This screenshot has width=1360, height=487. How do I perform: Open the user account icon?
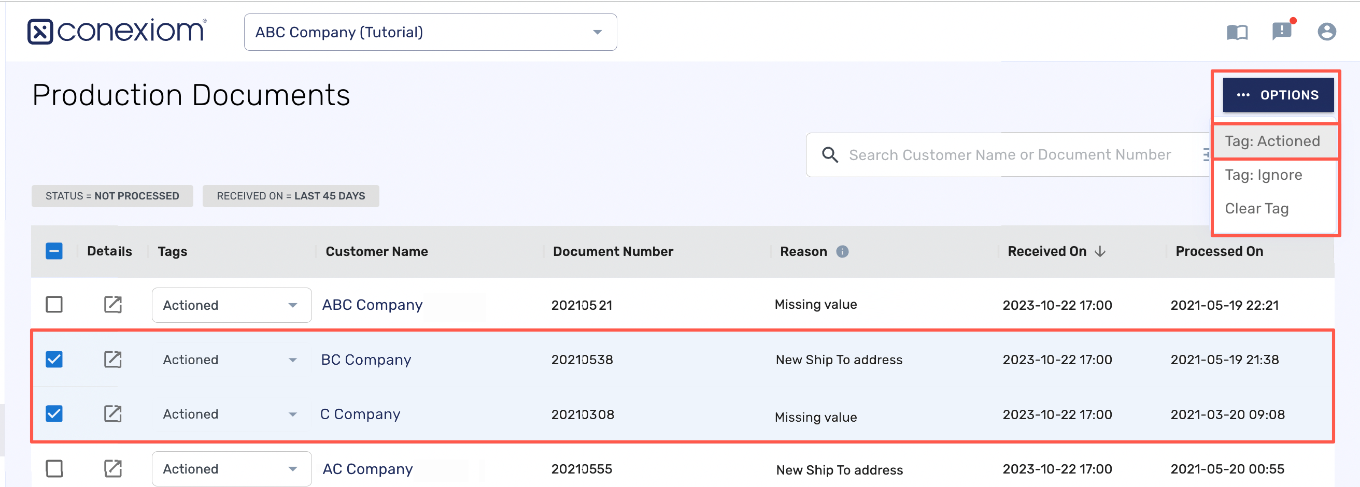[x=1327, y=32]
